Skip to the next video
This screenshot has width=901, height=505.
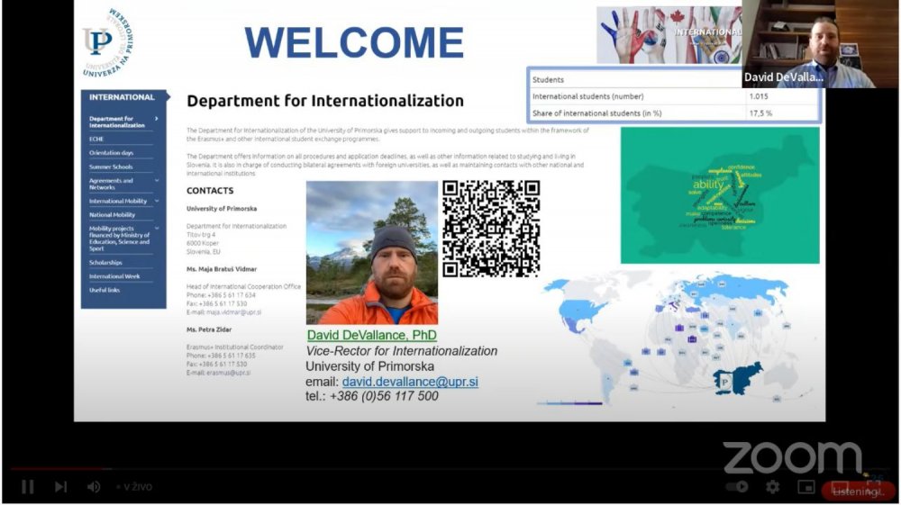[x=60, y=487]
